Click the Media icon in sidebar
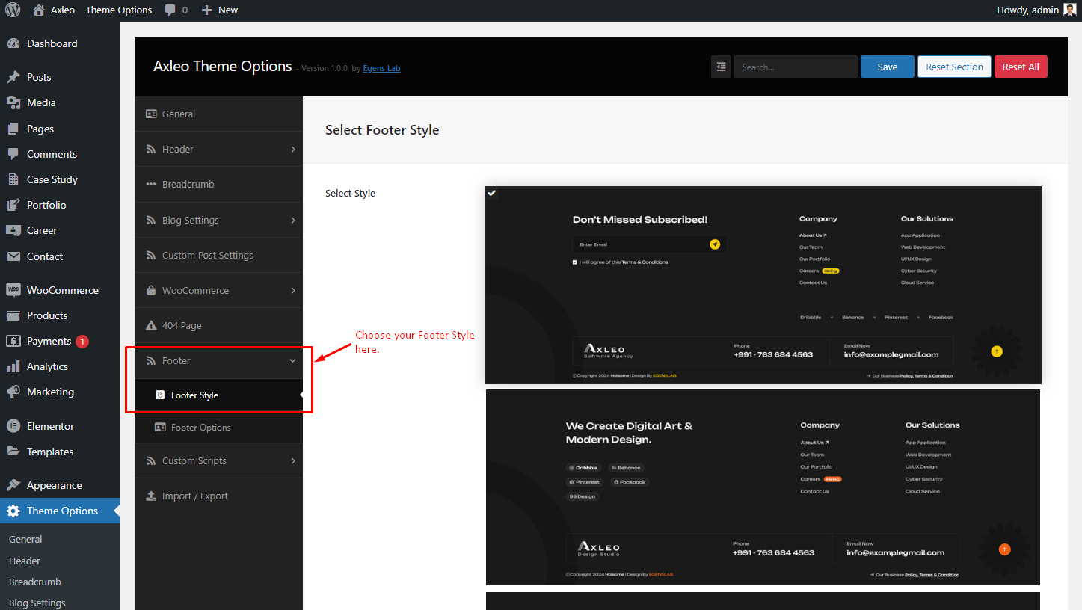Image resolution: width=1082 pixels, height=610 pixels. [x=13, y=102]
